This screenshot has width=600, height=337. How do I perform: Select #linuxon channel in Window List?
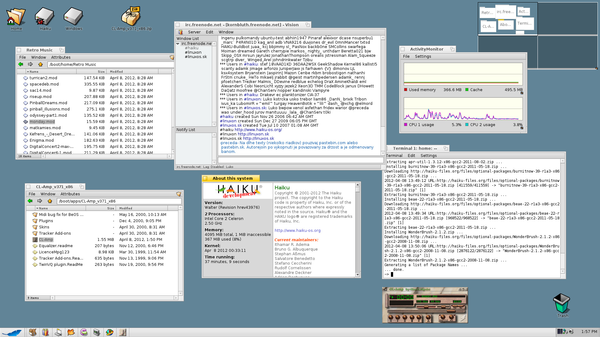[193, 52]
